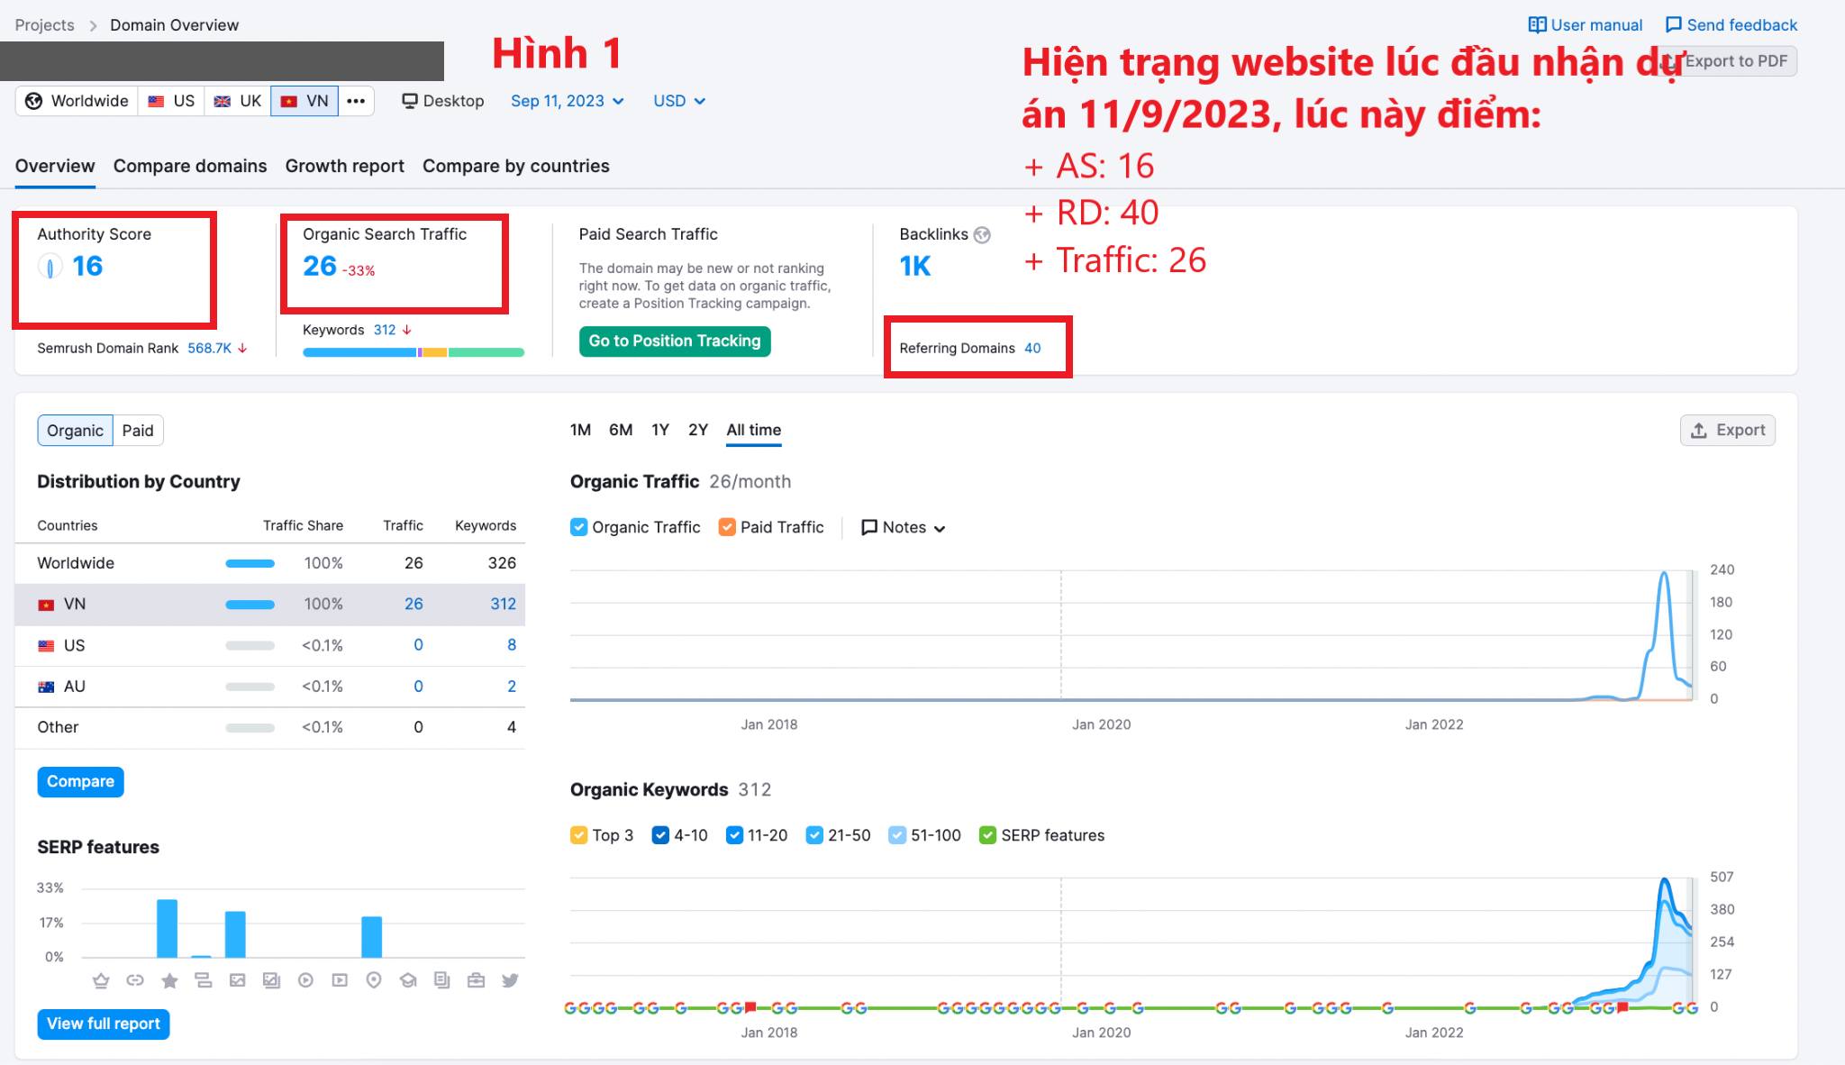Click the link sitelinks SERP feature icon
The image size is (1845, 1065).
135,980
